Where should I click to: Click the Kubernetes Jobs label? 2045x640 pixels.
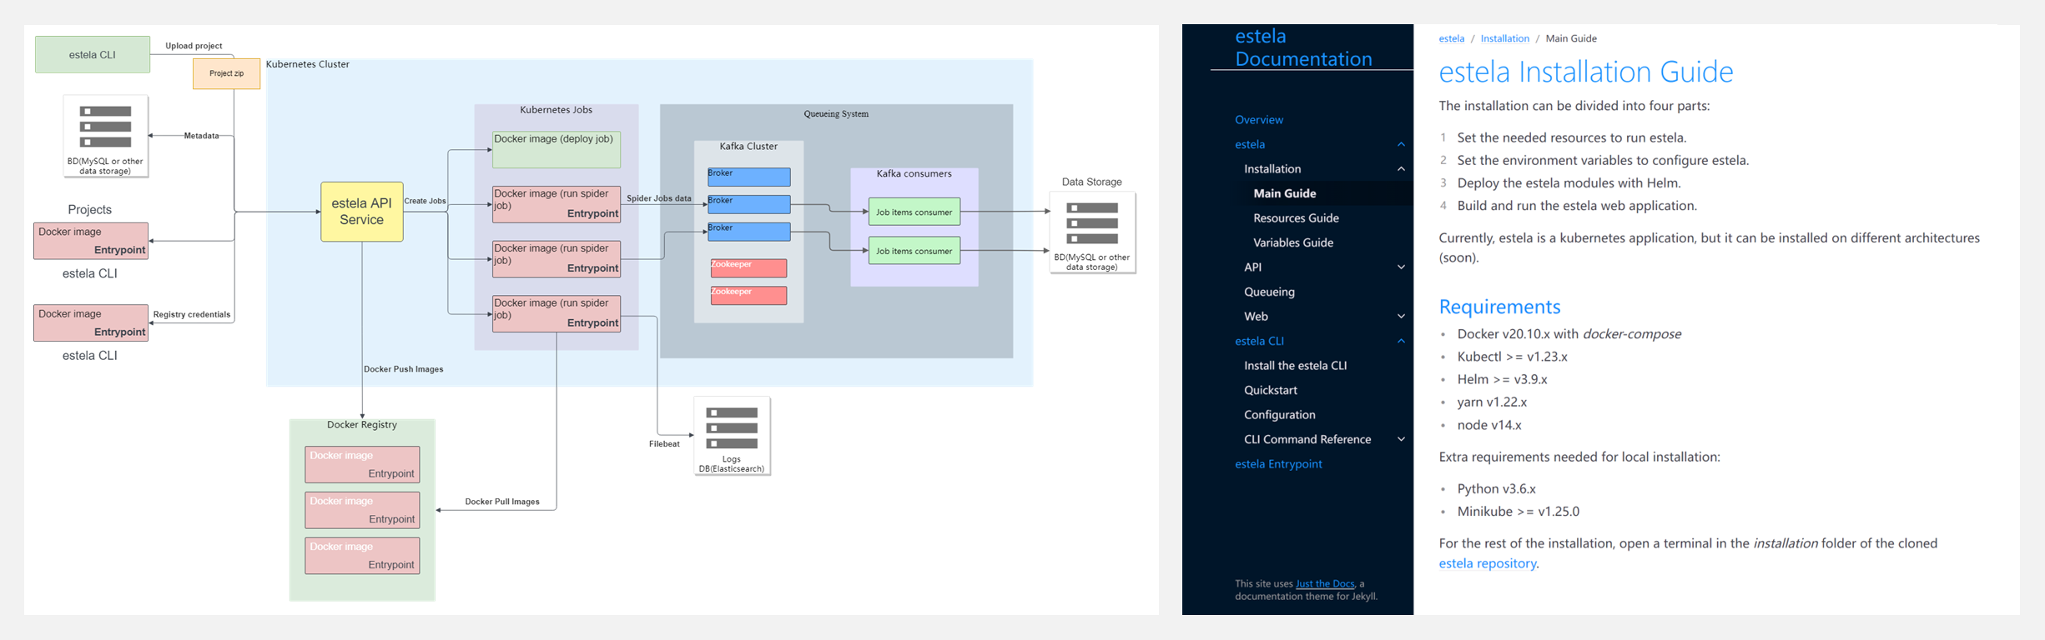point(556,110)
